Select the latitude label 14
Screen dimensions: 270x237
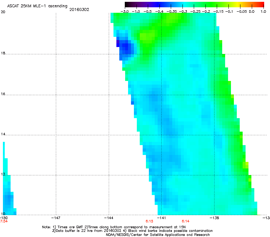tap(3, 134)
